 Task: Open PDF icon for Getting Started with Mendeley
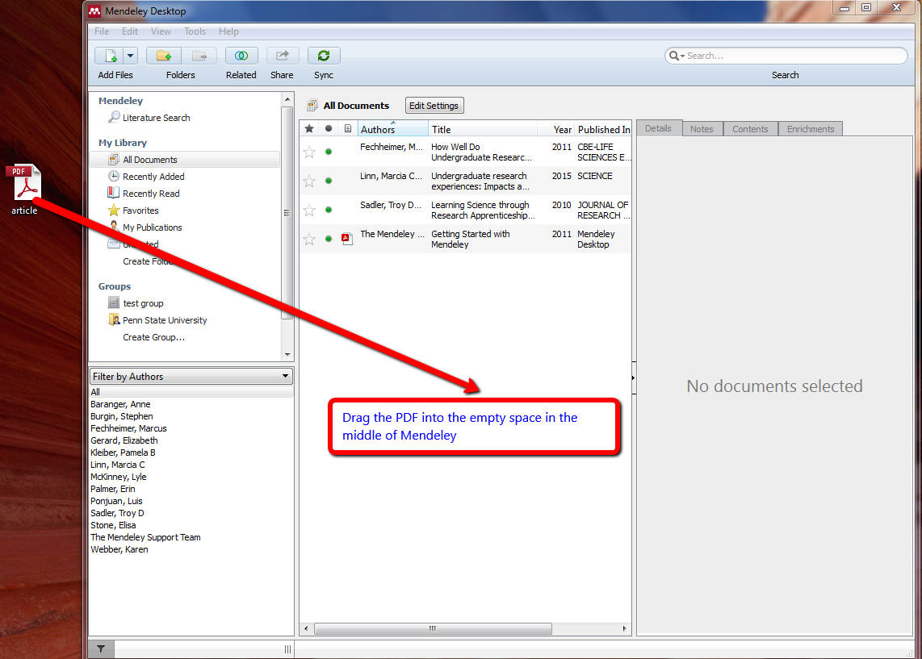point(347,239)
